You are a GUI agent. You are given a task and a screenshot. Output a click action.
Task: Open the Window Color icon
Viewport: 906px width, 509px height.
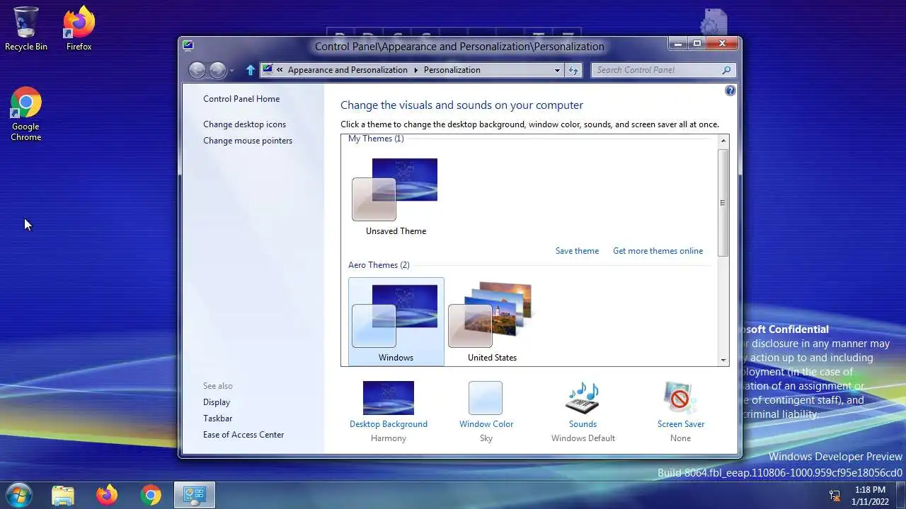coord(486,398)
